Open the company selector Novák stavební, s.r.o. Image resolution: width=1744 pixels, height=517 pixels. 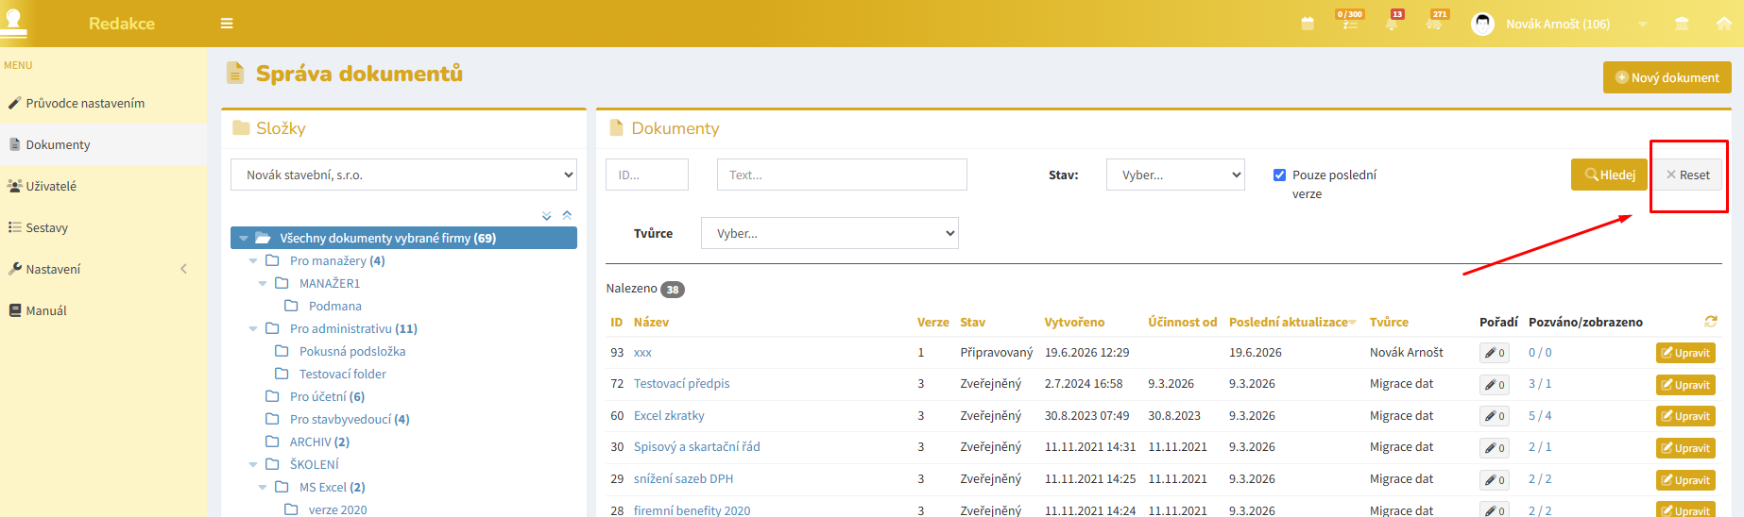(x=403, y=175)
